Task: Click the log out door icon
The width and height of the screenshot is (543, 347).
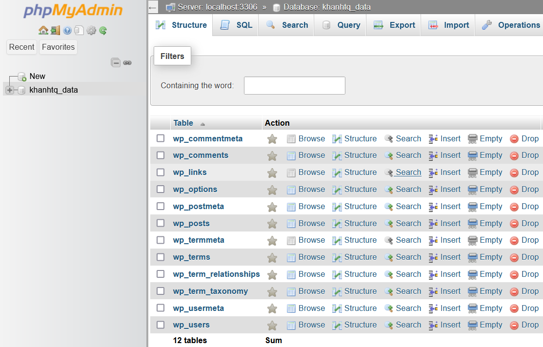Action: click(x=55, y=31)
